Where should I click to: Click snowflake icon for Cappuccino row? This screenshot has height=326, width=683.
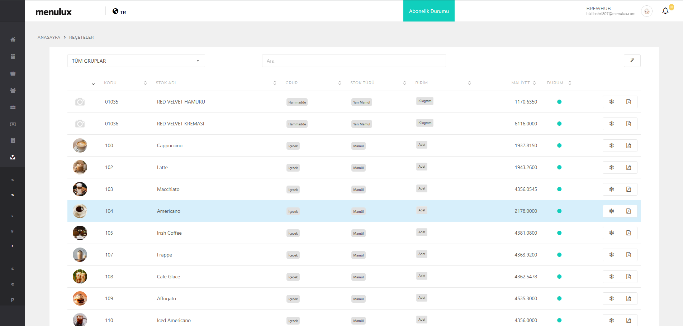(611, 145)
